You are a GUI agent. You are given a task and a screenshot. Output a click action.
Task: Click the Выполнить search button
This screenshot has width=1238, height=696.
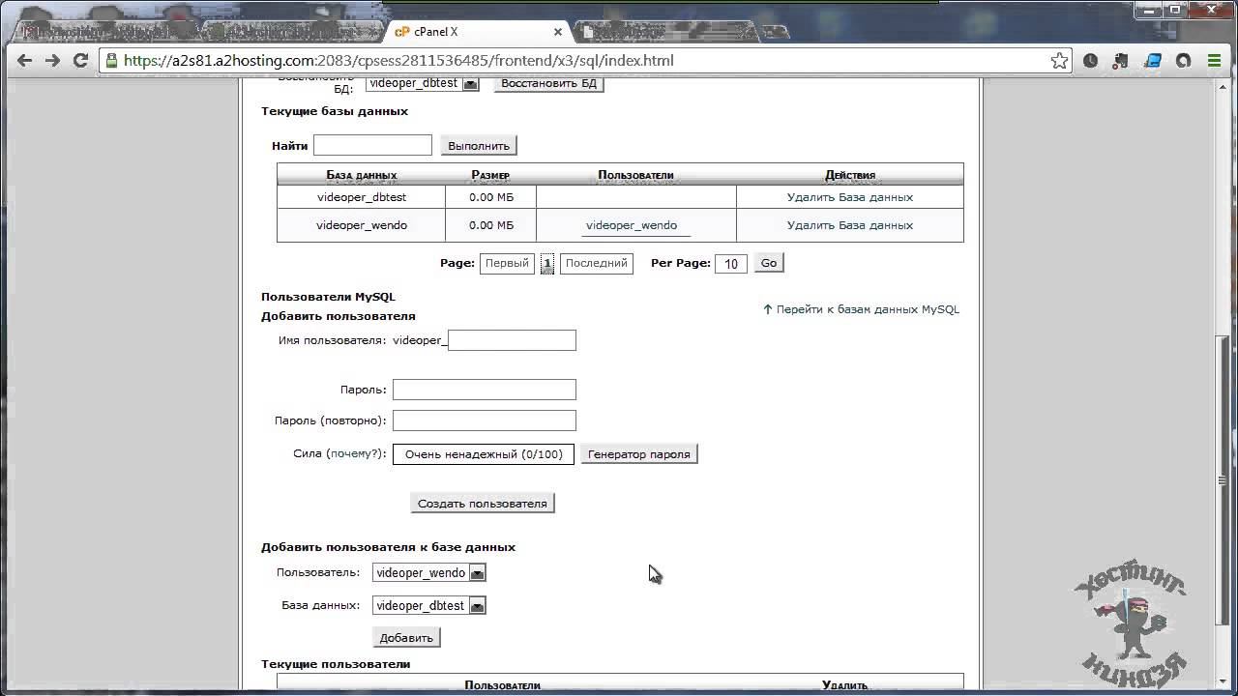(x=479, y=146)
